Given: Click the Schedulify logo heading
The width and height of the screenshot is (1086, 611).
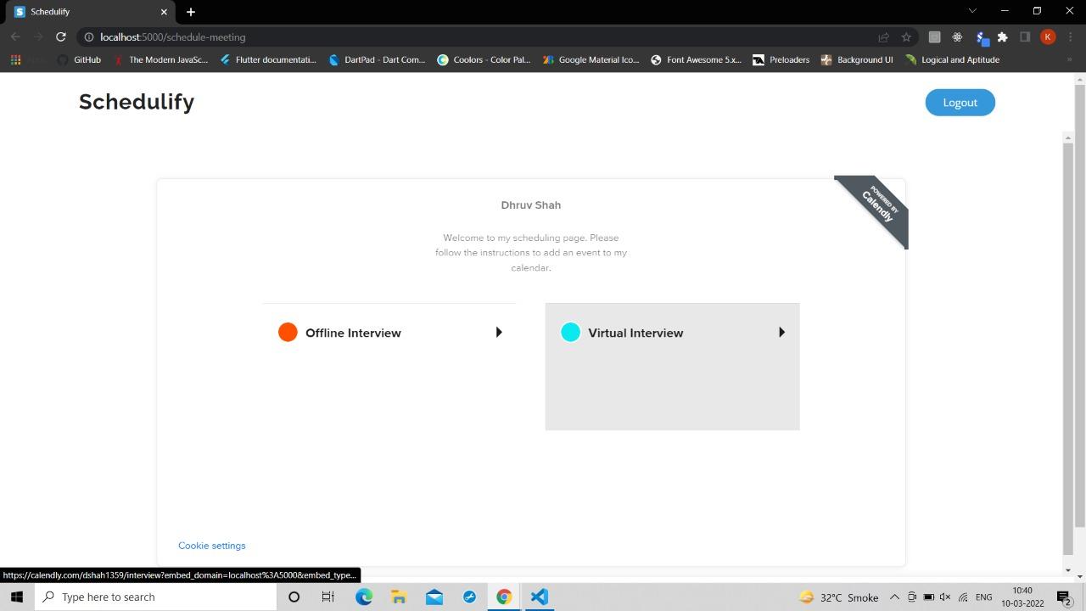Looking at the screenshot, I should coord(137,102).
